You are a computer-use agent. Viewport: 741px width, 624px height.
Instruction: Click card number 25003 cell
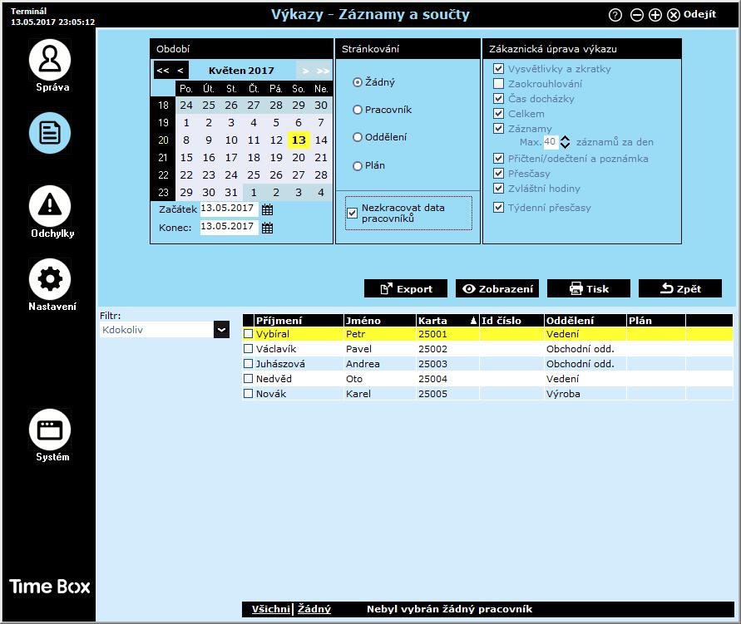(447, 364)
